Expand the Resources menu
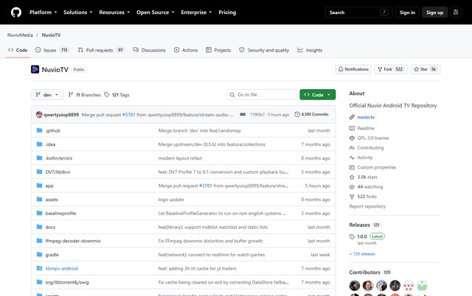The height and width of the screenshot is (296, 472). point(114,13)
